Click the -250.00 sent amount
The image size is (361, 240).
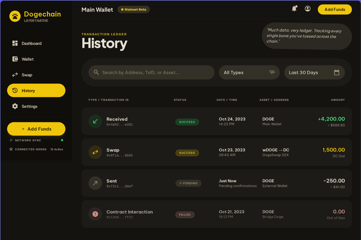point(334,181)
